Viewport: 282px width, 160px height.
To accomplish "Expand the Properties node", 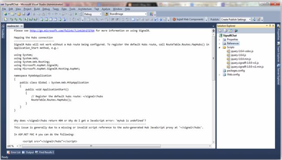I will coord(220,40).
